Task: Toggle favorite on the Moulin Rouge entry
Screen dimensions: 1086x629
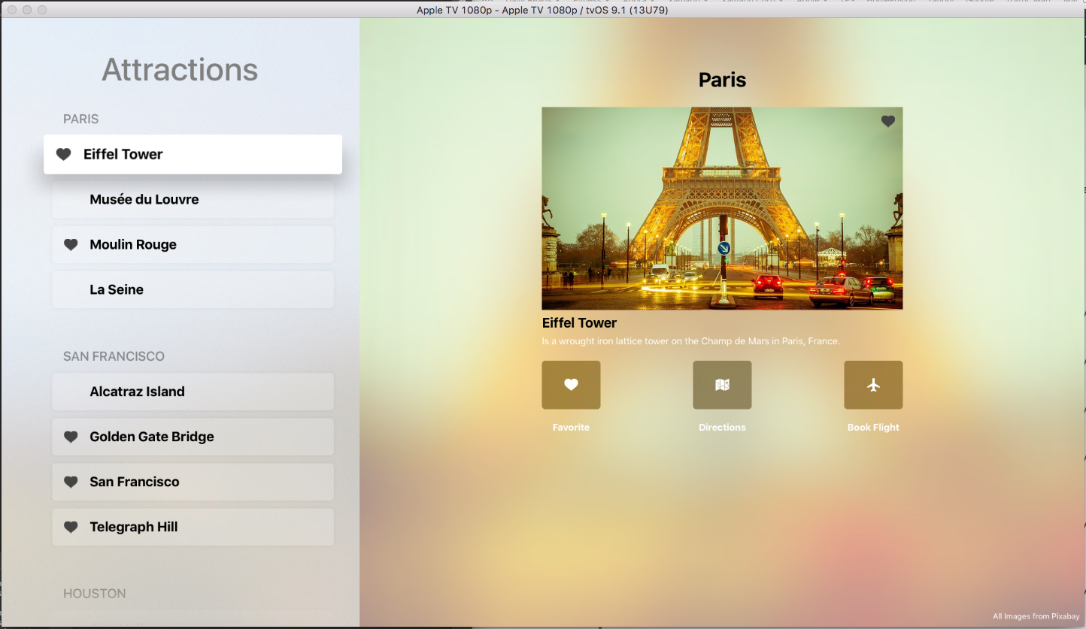Action: point(71,244)
